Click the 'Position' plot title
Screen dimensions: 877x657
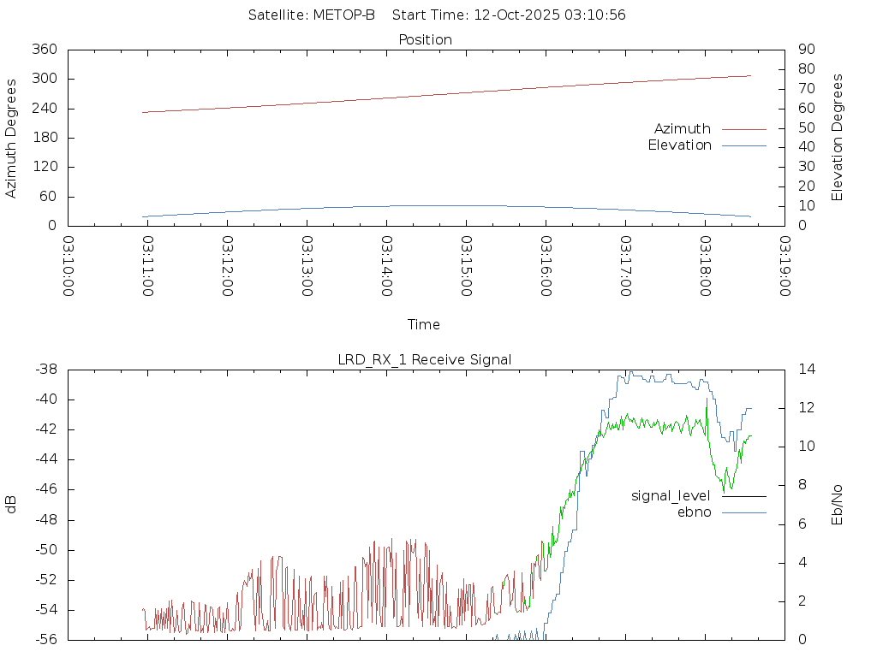(425, 40)
